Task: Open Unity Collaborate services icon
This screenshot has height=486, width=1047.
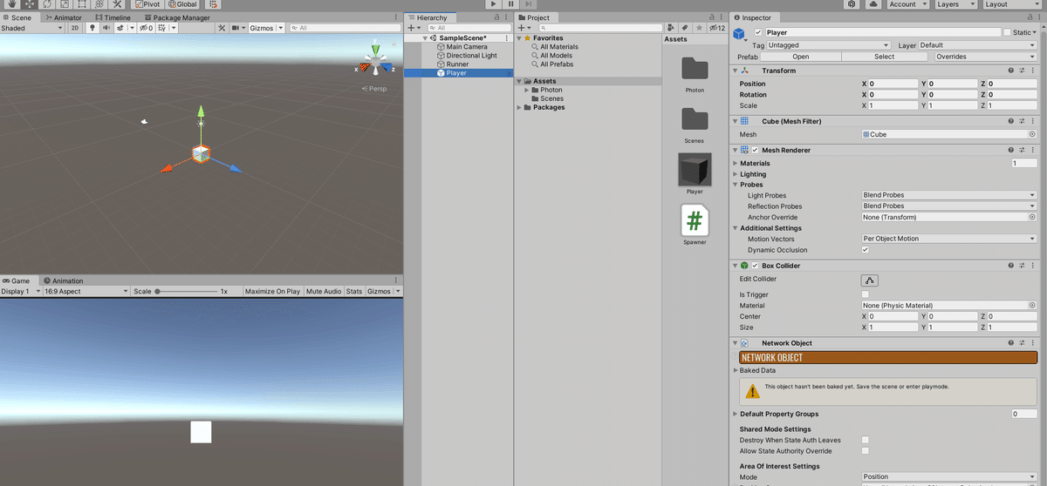Action: coord(852,4)
